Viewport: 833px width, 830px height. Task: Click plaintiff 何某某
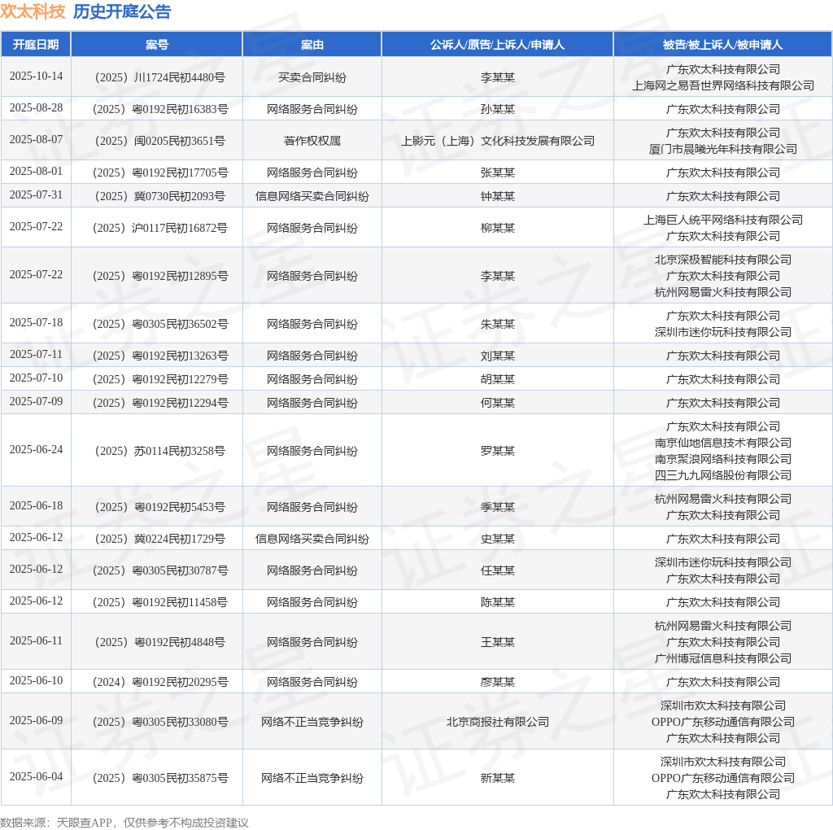(497, 404)
